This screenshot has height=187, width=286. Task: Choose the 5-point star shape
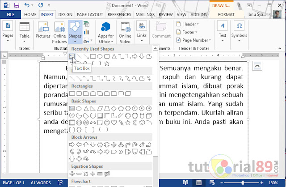[x=107, y=64]
